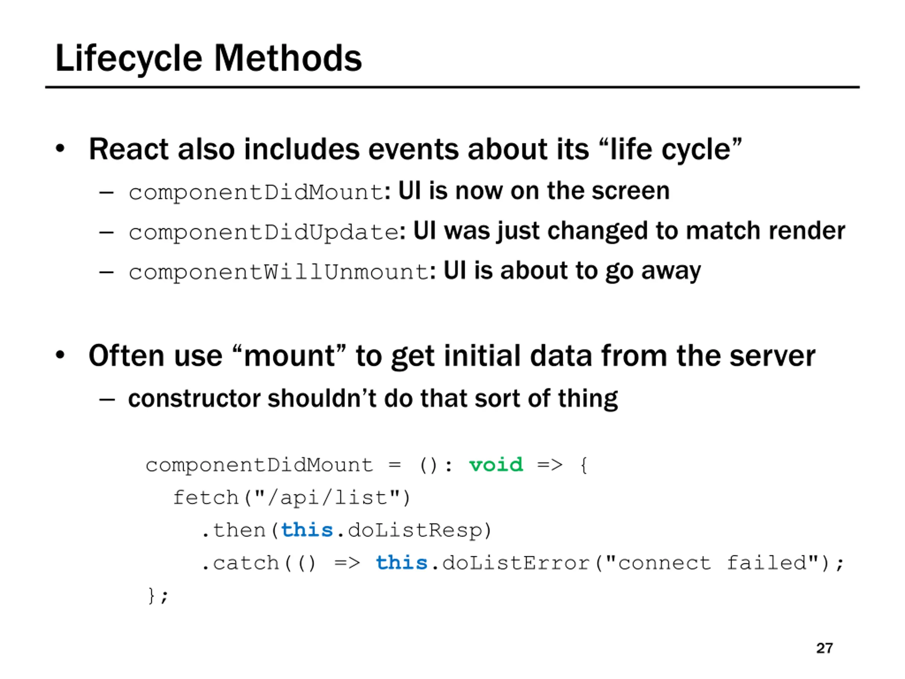Click the fetch("/api/list") code line
This screenshot has height=679, width=905.
[x=291, y=498]
